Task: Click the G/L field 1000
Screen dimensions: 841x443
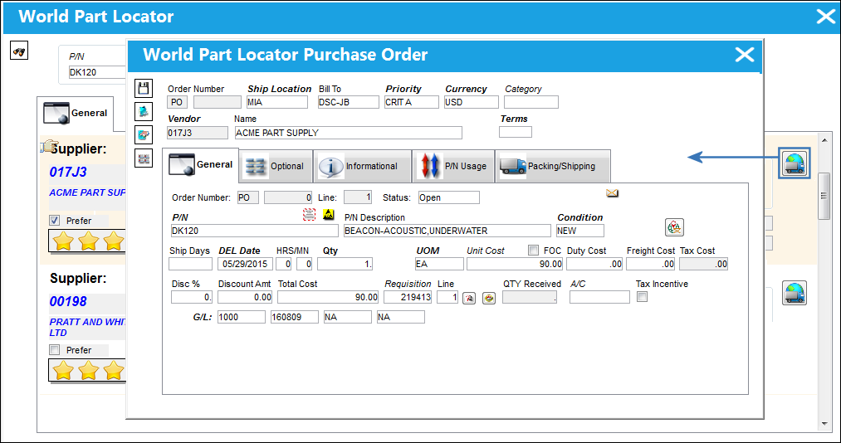Action: (x=242, y=317)
